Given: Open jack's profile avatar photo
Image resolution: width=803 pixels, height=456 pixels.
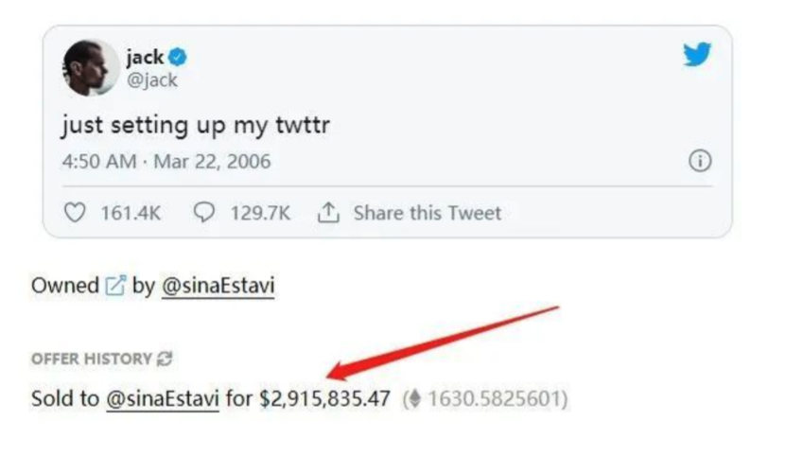Looking at the screenshot, I should (x=90, y=67).
